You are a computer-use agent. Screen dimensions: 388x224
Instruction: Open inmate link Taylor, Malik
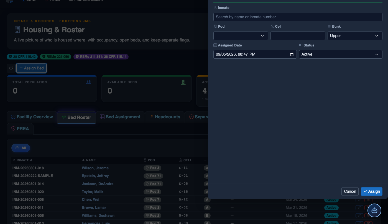pos(93,192)
